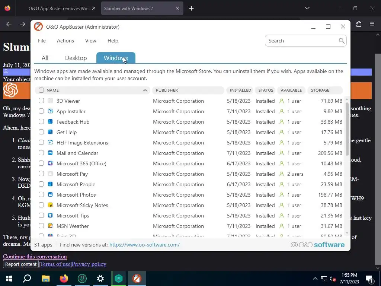This screenshot has height=286, width=381.
Task: Click the Microsoft Sticky Notes icon
Action: [50, 205]
